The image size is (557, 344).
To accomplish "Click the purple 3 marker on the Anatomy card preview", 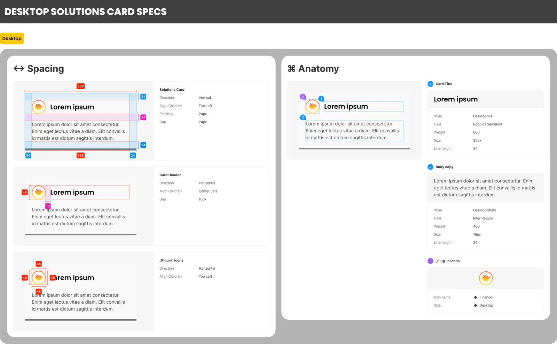I will (303, 97).
